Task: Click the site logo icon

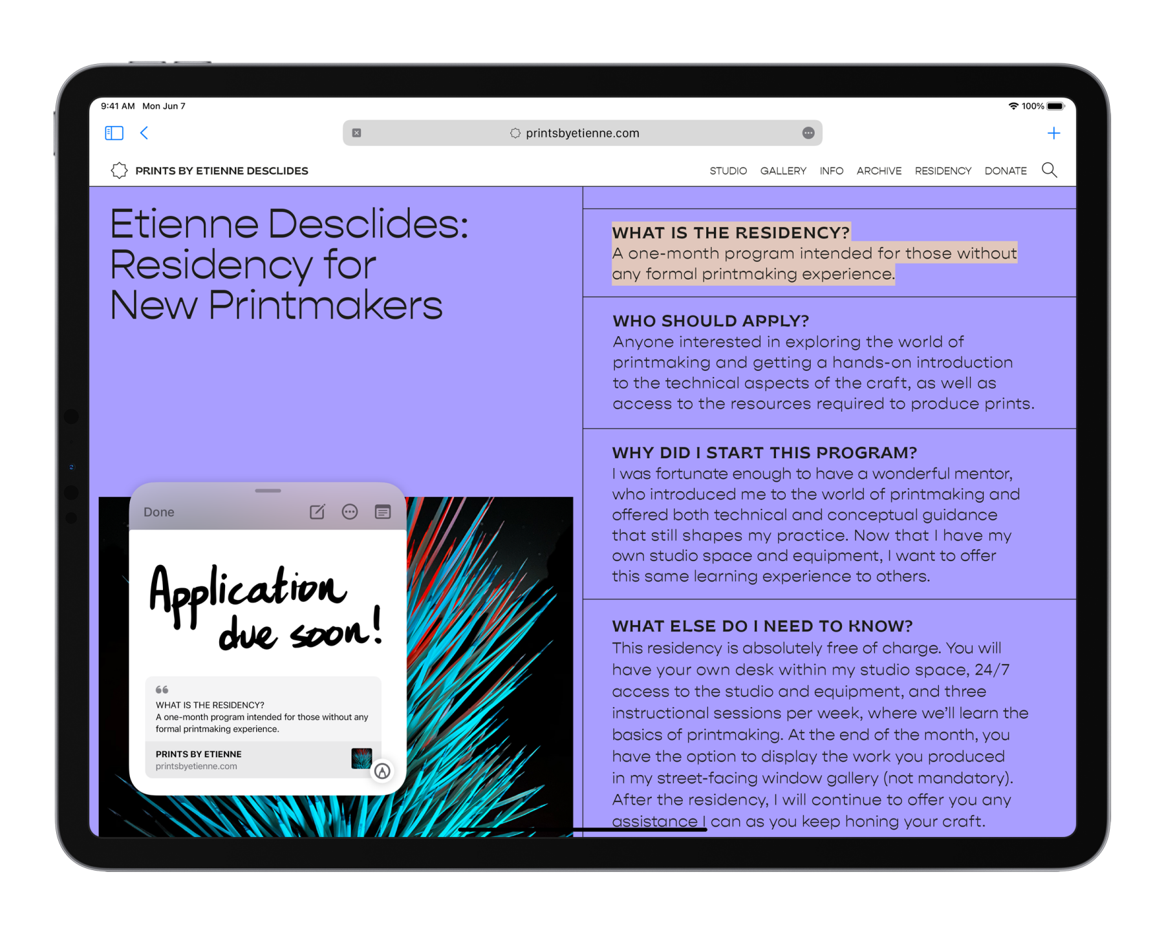Action: (119, 171)
